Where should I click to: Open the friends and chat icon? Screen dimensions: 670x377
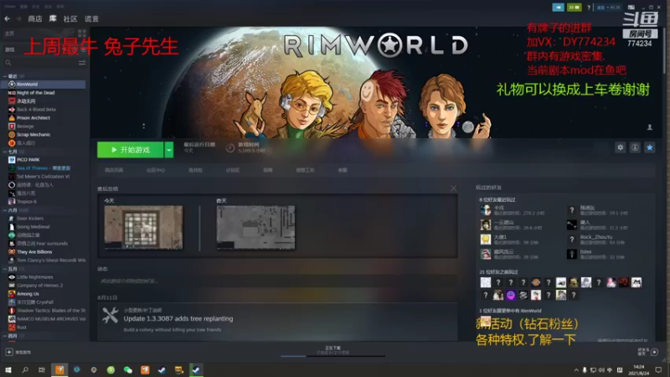coord(654,352)
